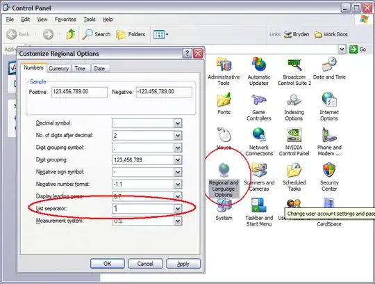Click the Back toolbar button
Image resolution: width=375 pixels, height=284 pixels.
[x=19, y=34]
